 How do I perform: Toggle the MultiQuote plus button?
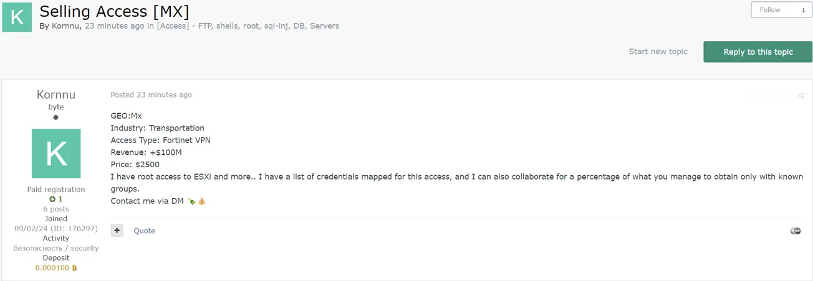tap(117, 231)
